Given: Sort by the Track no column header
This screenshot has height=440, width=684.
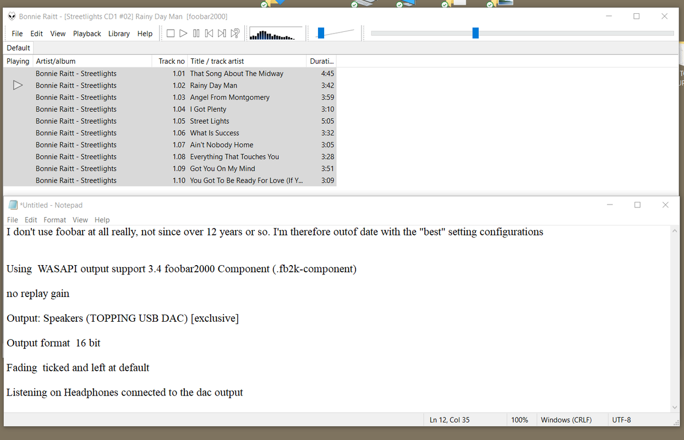Looking at the screenshot, I should [x=169, y=61].
